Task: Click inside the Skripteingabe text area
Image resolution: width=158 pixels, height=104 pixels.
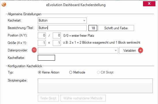Action: tap(95, 86)
